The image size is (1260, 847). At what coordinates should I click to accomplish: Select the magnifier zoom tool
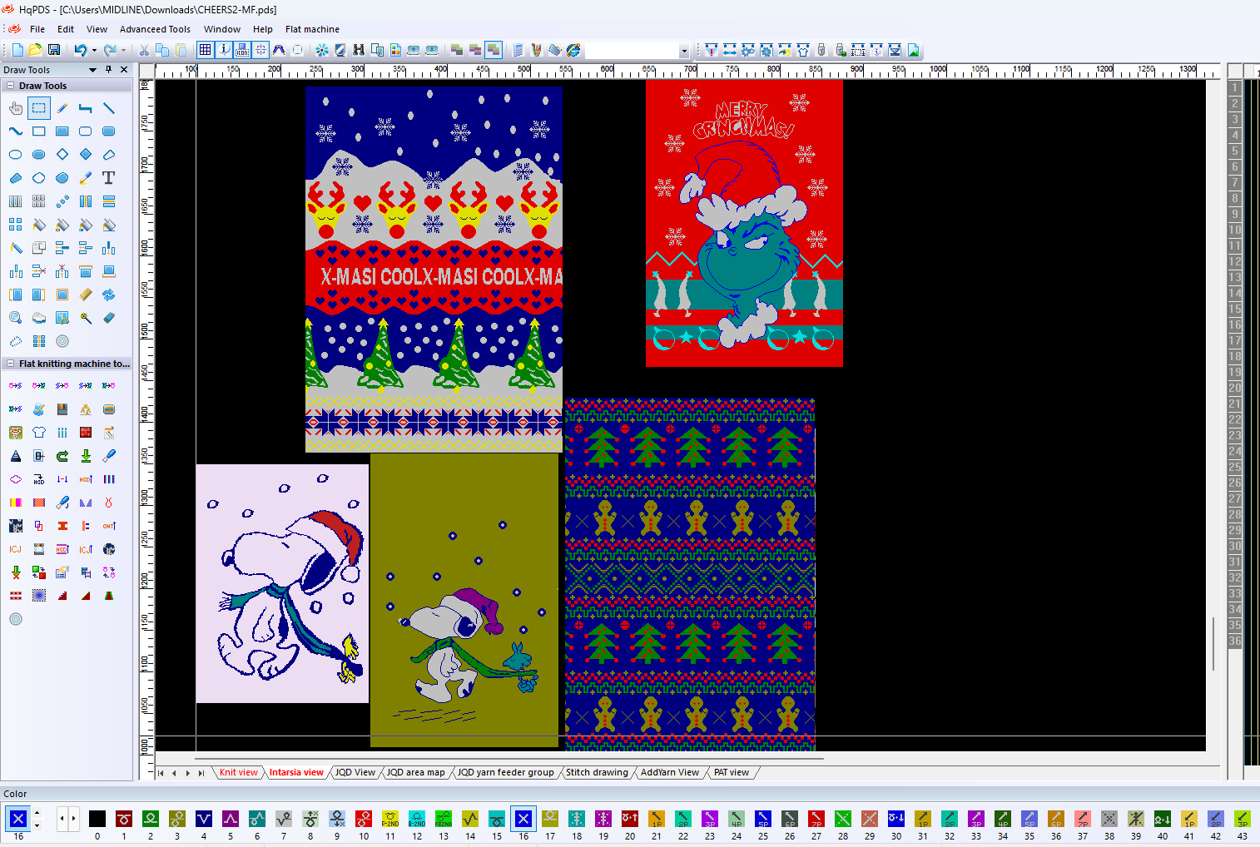[x=16, y=318]
